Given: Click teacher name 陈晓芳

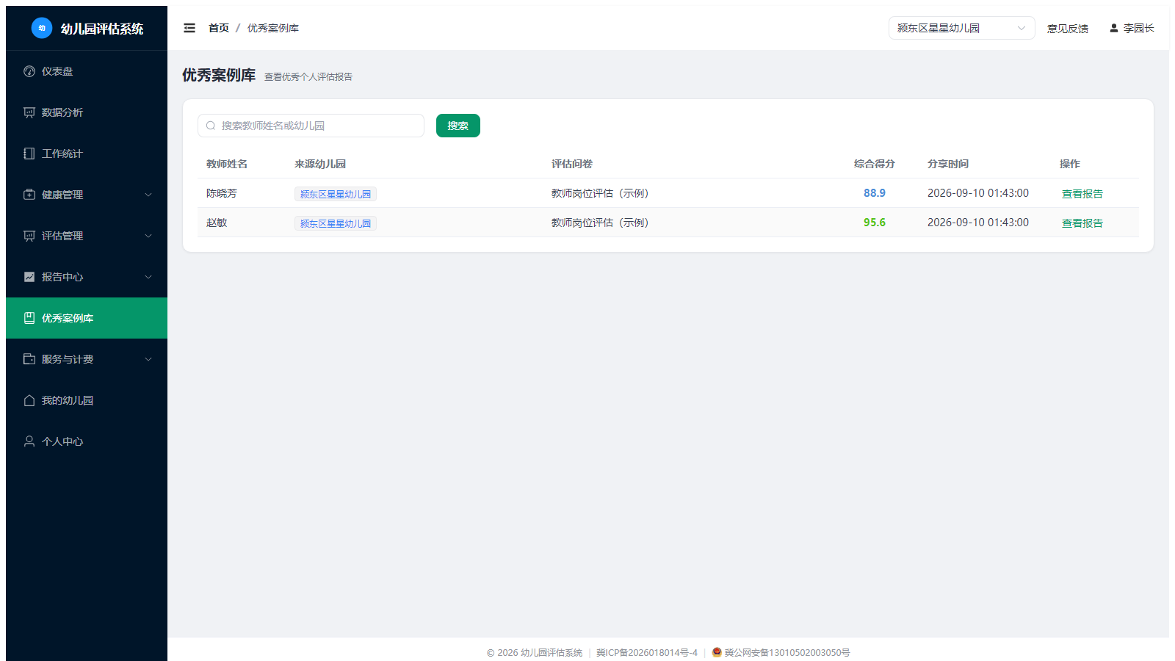Looking at the screenshot, I should tap(222, 193).
